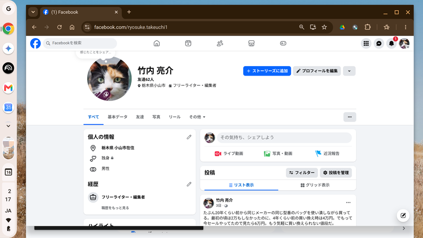
Task: Switch to the 友達 tab
Action: click(x=140, y=117)
